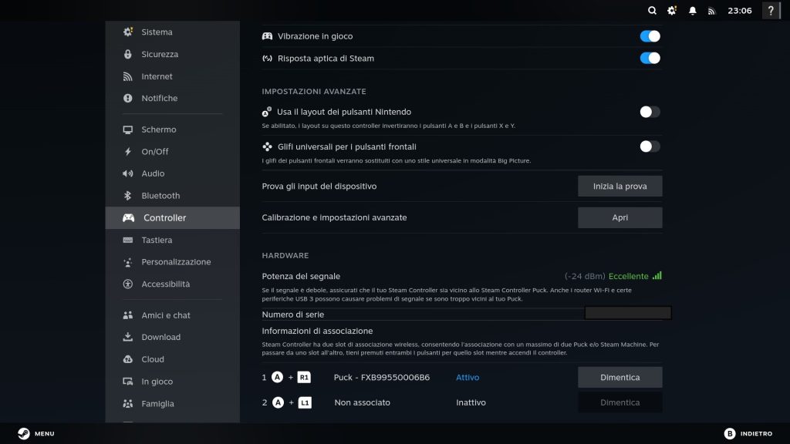
Task: Disable Vibrazione in gioco toggle
Action: (x=650, y=36)
